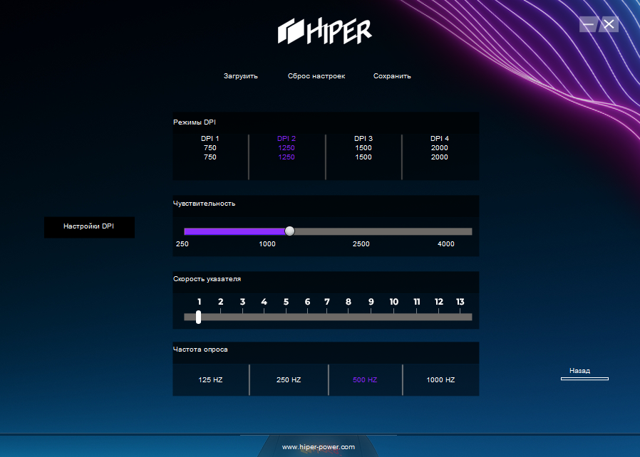Click the Частота опроса heading
Image resolution: width=640 pixels, height=457 pixels.
pos(200,350)
